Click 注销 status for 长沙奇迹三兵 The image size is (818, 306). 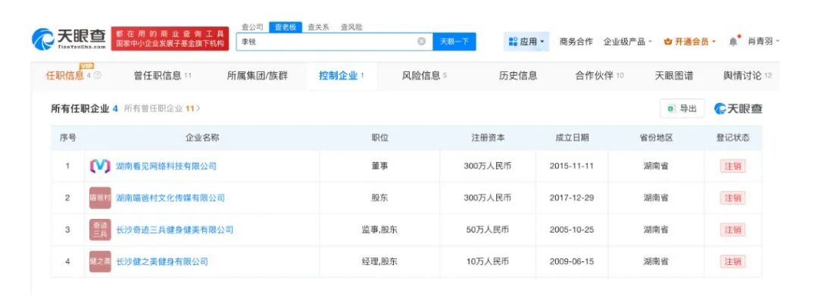[732, 230]
